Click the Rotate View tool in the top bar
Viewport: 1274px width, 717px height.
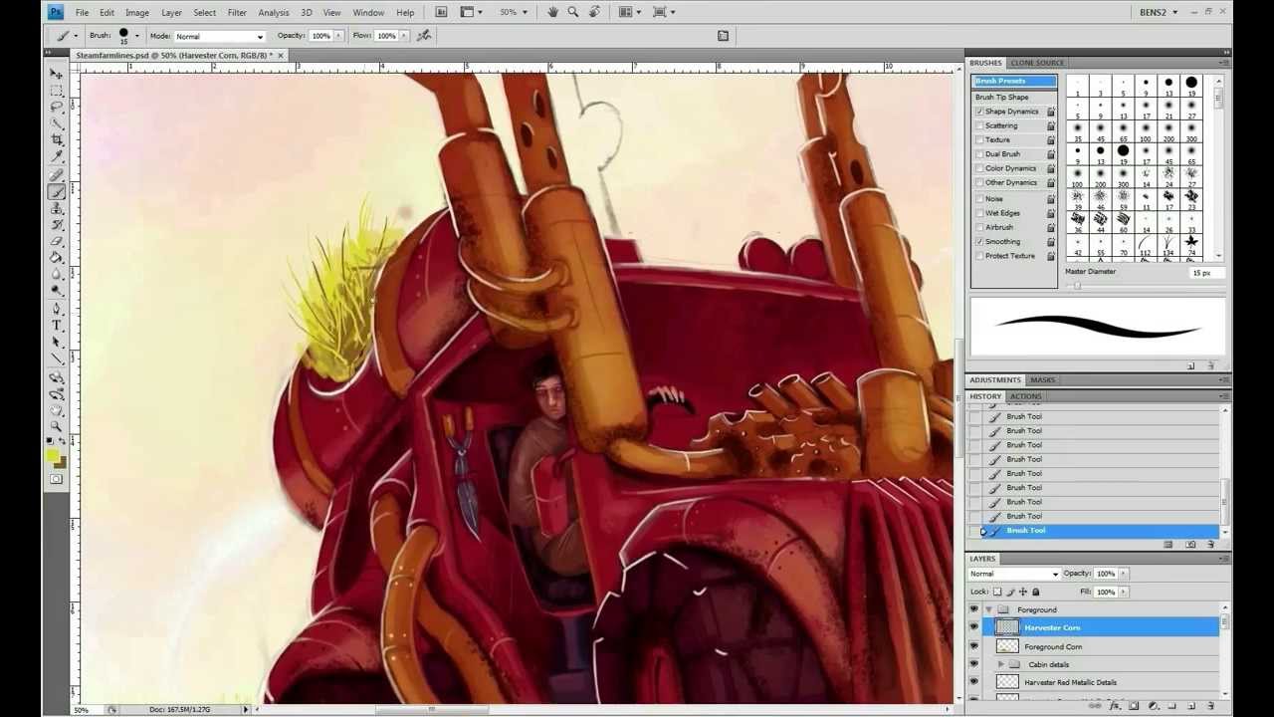click(x=594, y=12)
